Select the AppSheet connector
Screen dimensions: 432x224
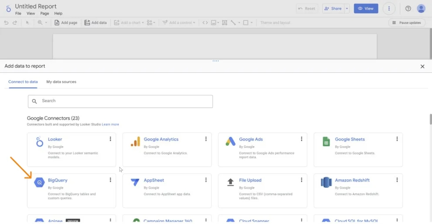167,191
